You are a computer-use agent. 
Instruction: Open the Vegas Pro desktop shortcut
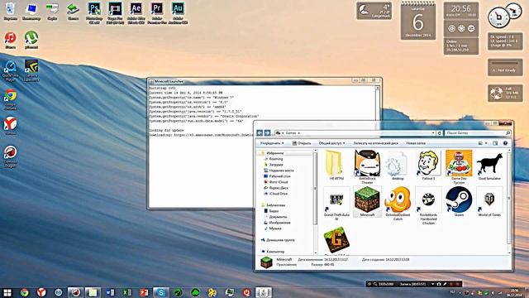coord(115,13)
